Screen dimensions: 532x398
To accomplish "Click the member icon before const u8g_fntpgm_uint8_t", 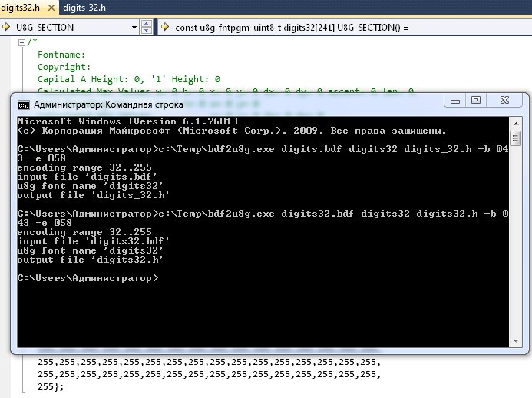I will tap(166, 28).
